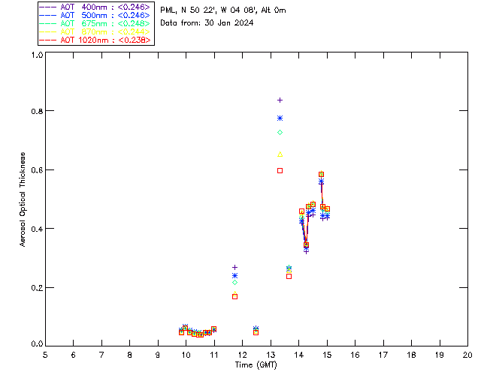Click the 0.0 y-axis tick label
This screenshot has height=384, width=481.
pos(37,344)
